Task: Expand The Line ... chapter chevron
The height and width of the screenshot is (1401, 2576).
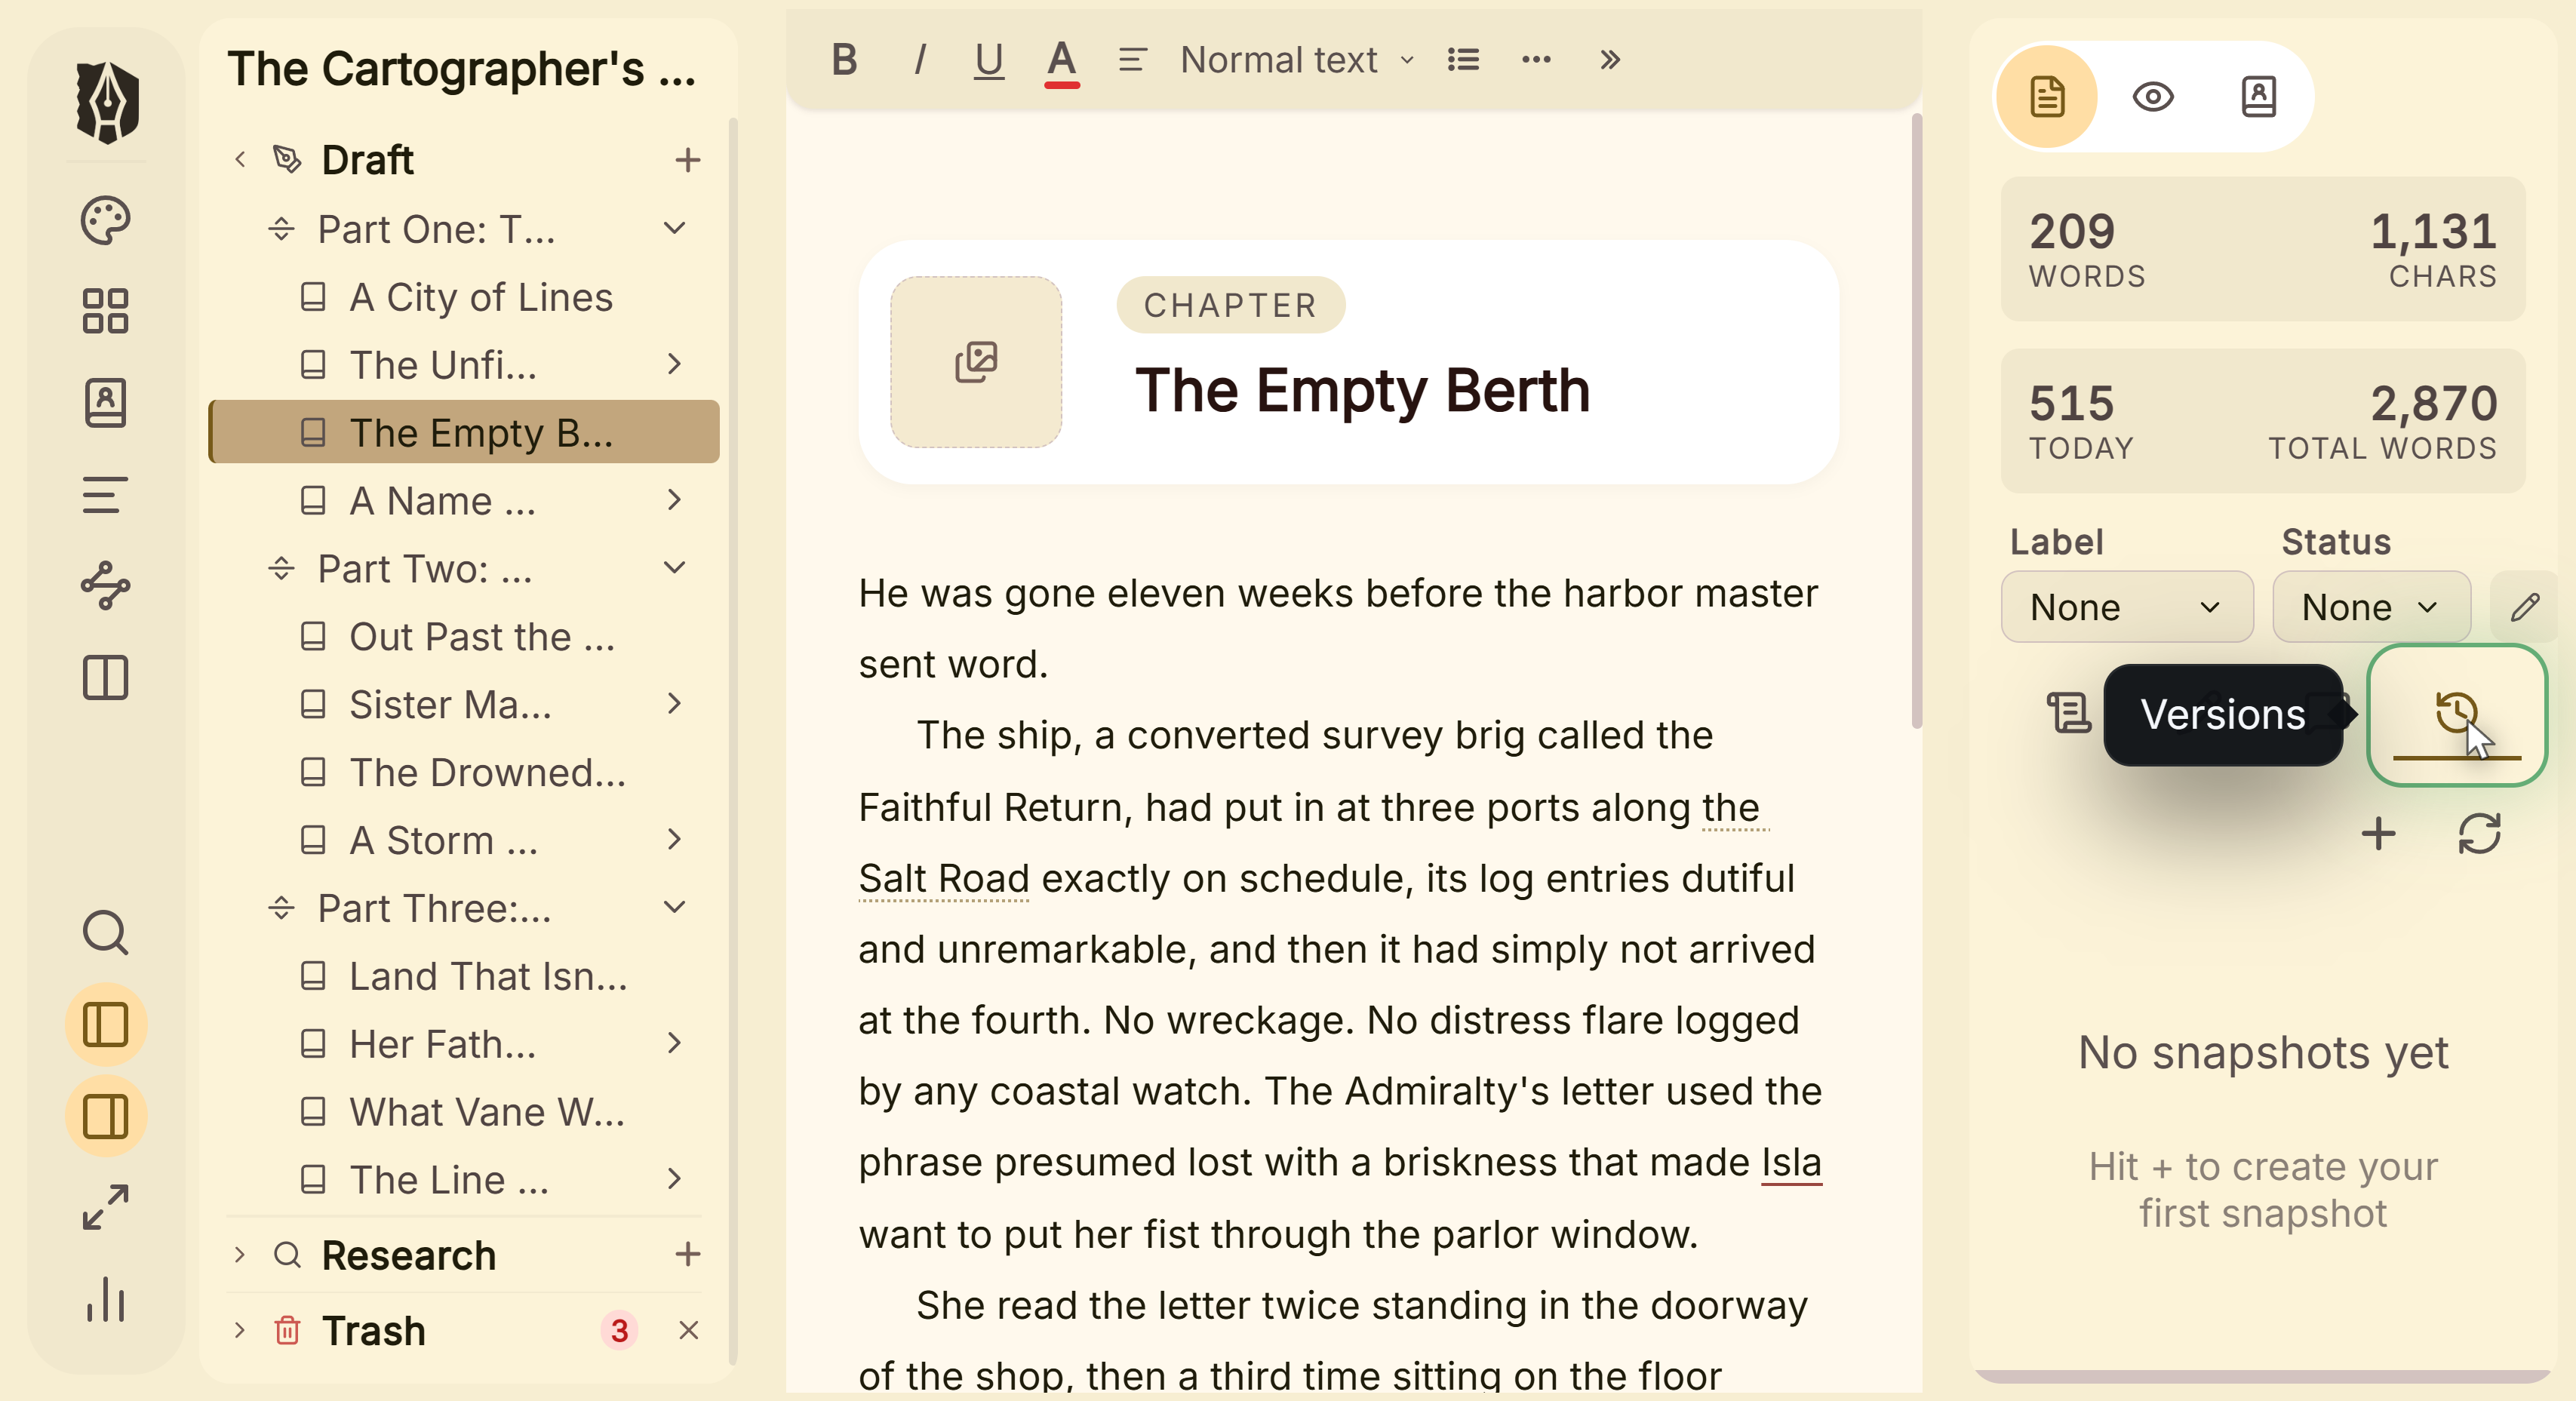Action: click(675, 1180)
